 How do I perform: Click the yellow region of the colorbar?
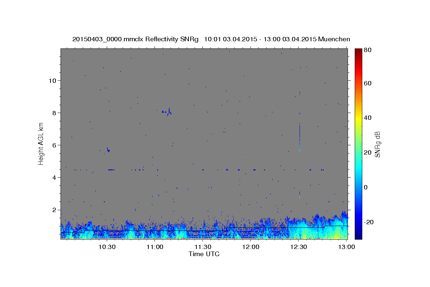click(358, 118)
